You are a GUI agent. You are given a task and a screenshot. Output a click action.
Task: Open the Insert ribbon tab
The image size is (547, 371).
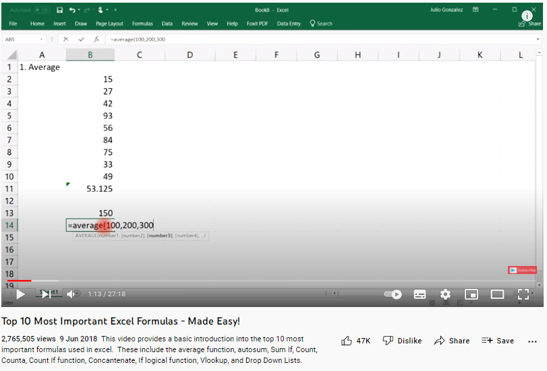59,24
